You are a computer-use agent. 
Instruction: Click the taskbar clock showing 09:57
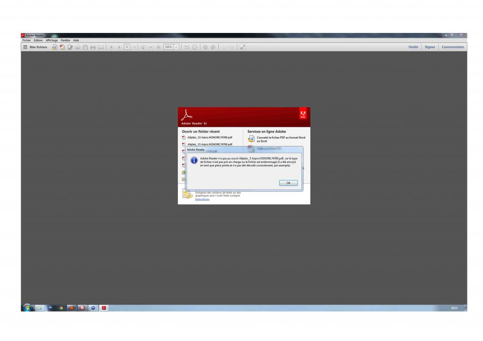454,308
